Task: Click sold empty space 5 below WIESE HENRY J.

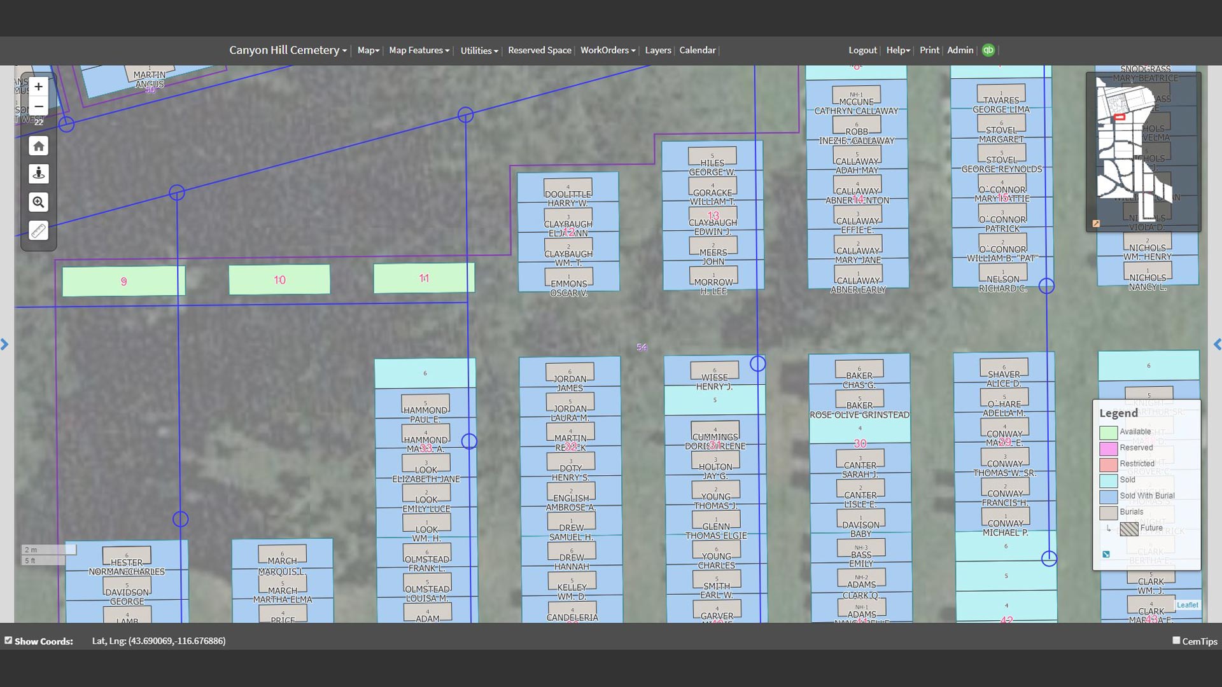Action: (715, 400)
